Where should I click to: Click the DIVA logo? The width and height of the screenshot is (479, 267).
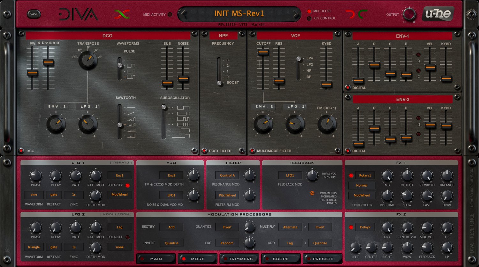coord(79,14)
